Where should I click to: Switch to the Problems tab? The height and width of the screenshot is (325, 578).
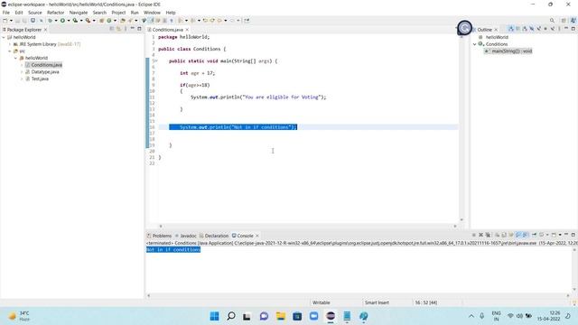(x=159, y=236)
